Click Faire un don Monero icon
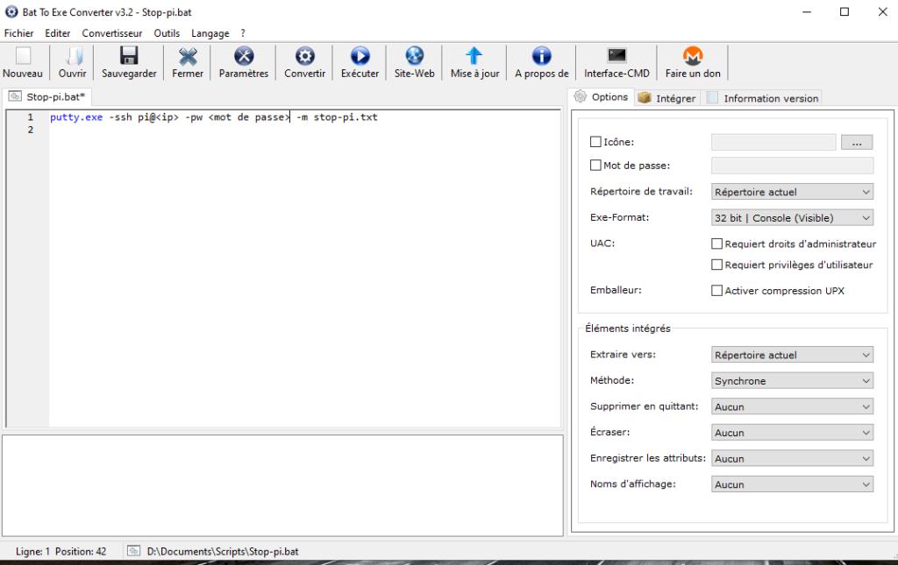Viewport: 898px width, 565px height. pyautogui.click(x=693, y=56)
